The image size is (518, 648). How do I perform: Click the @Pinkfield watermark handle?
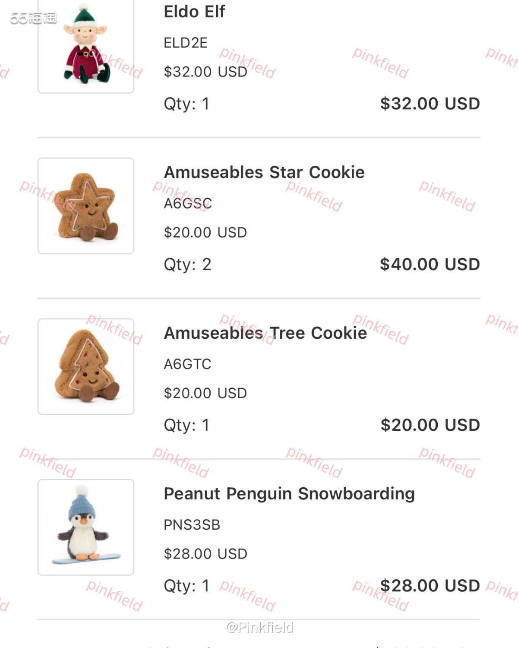click(260, 627)
